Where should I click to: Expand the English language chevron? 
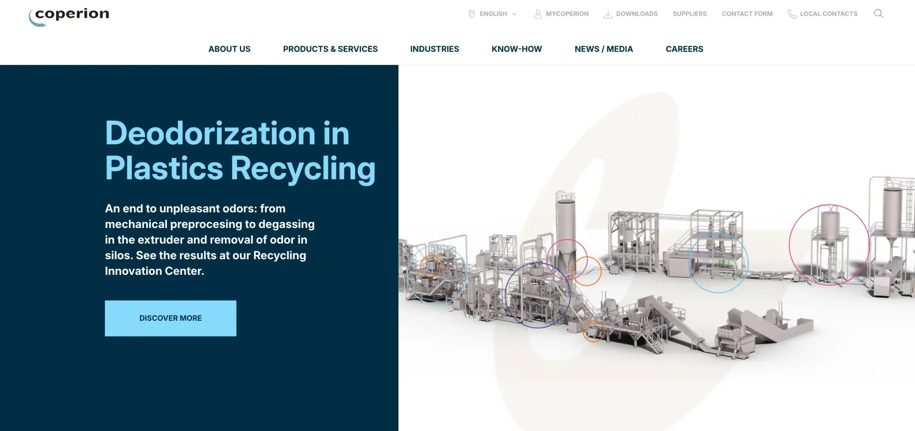[514, 14]
